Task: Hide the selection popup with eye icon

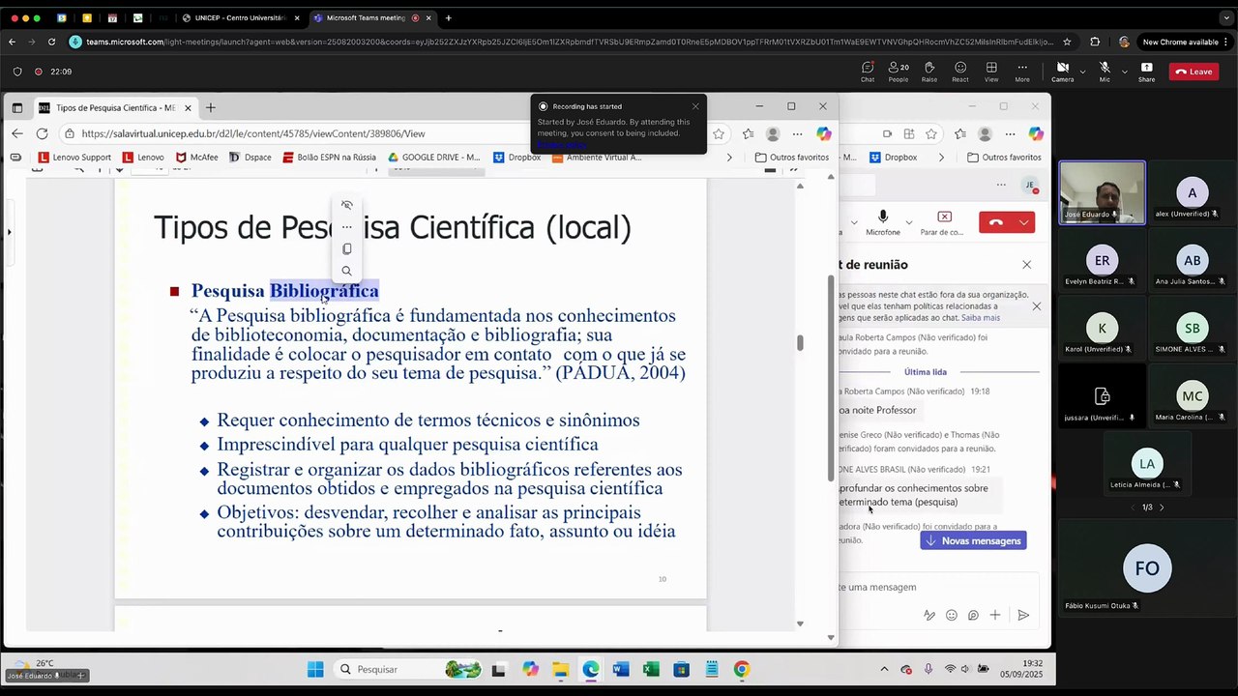Action: tap(346, 205)
